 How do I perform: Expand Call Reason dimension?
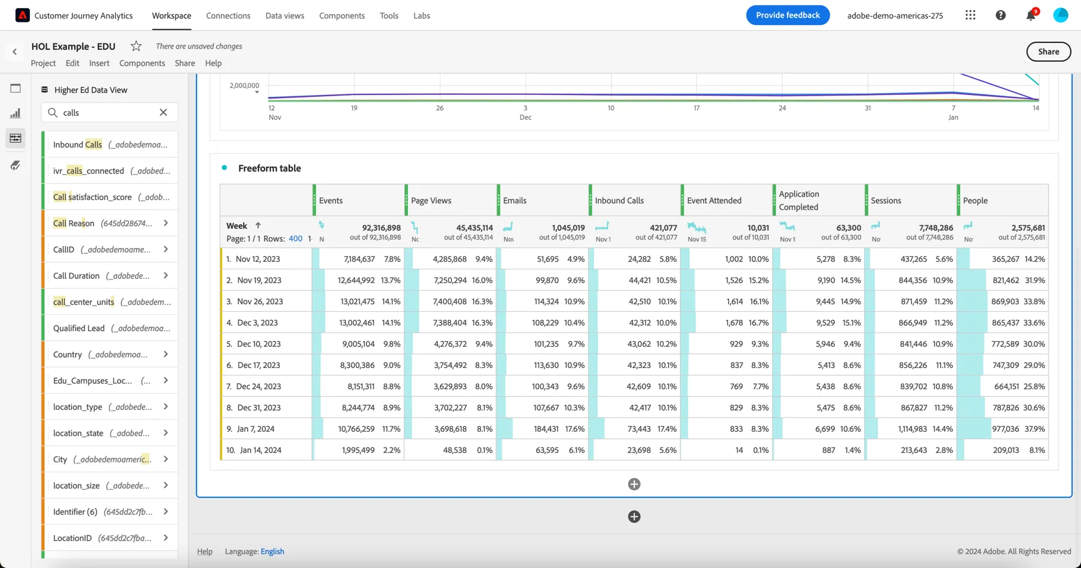point(166,223)
